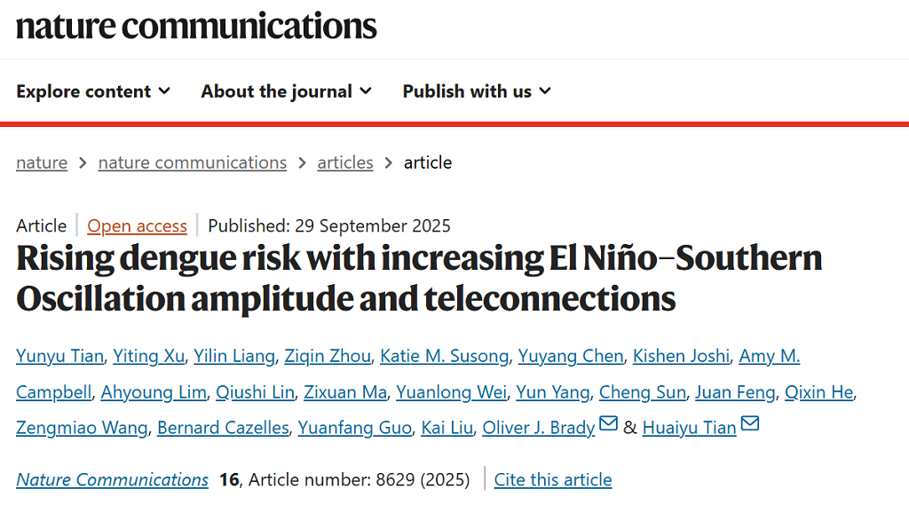909x513 pixels.
Task: Select author Ahyoung Lim
Action: [154, 392]
